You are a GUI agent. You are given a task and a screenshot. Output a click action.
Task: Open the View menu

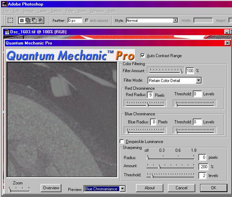pos(82,11)
